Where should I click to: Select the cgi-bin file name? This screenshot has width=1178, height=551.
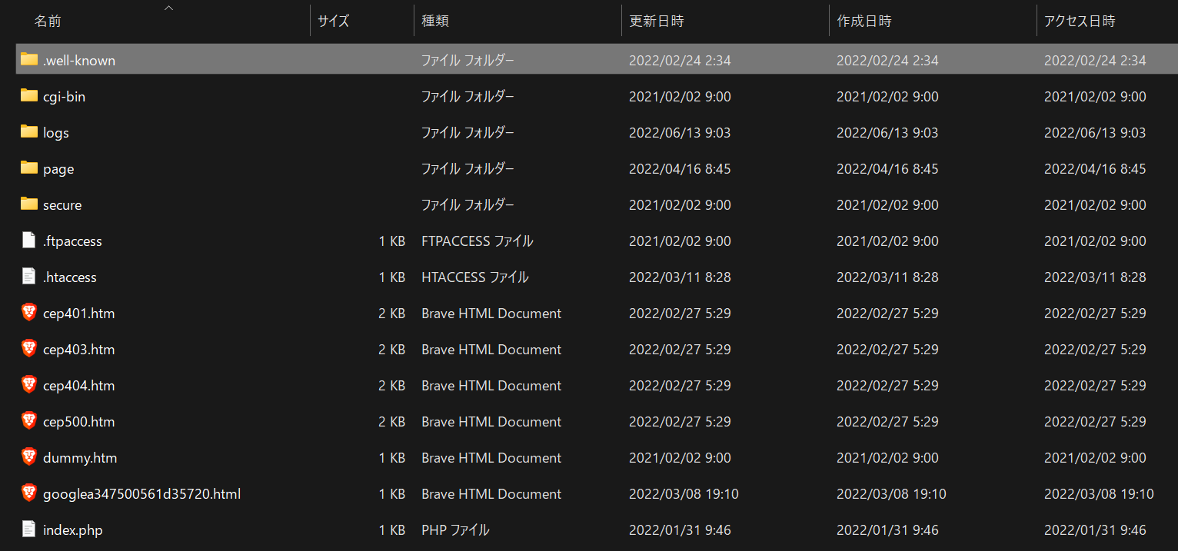(x=64, y=96)
